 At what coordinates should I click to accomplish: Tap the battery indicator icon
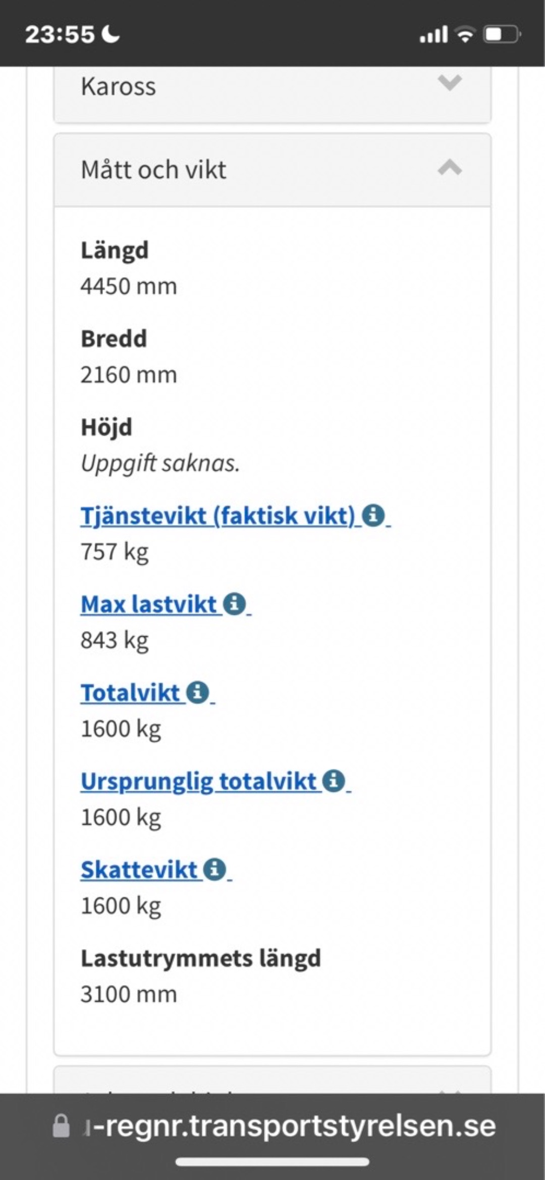click(502, 34)
